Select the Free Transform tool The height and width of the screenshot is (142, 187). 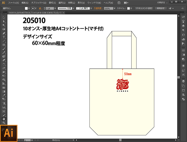click(x=4, y=76)
